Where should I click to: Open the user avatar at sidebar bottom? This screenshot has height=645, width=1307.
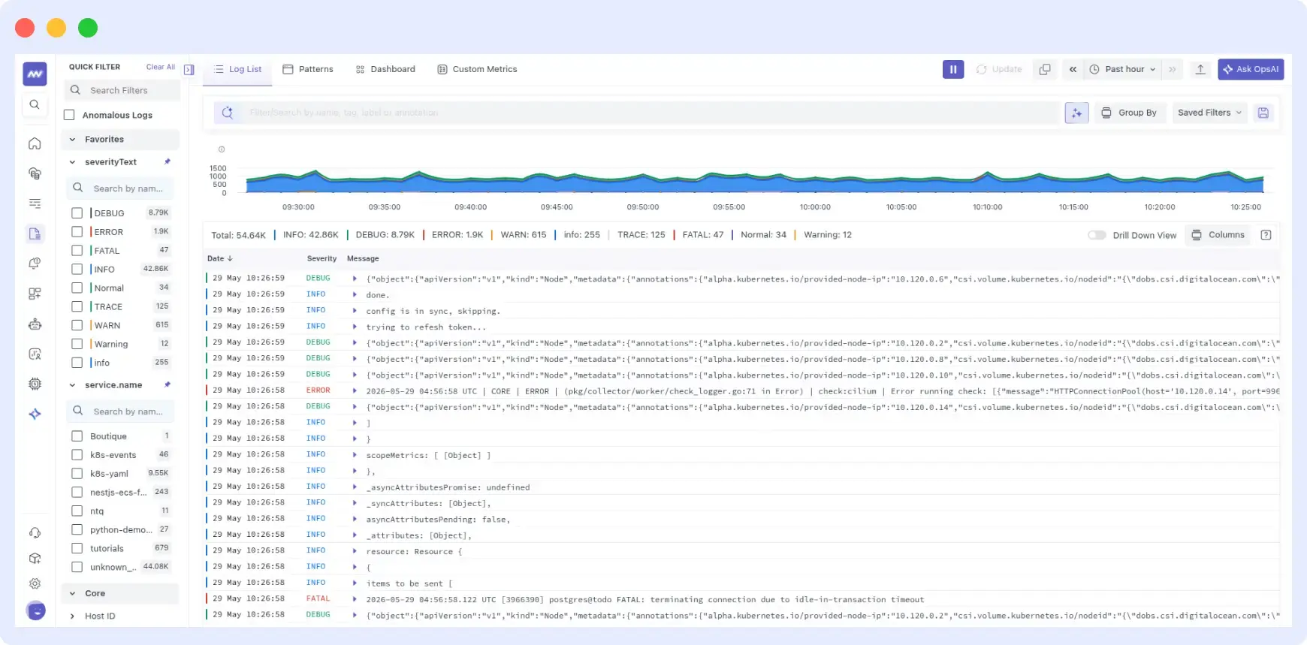pyautogui.click(x=35, y=610)
